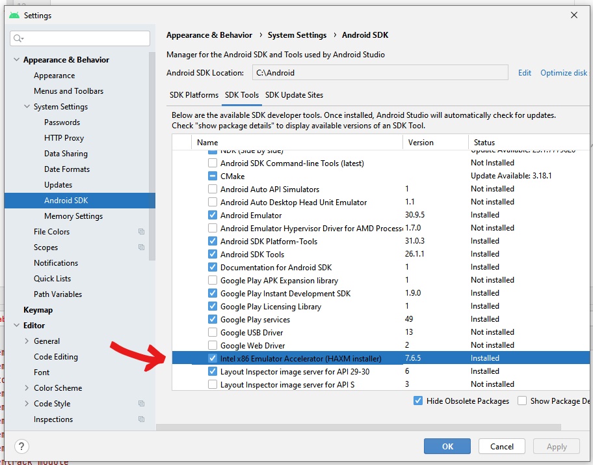Check Google Play APK Expansion library
This screenshot has height=465, width=593.
[213, 280]
